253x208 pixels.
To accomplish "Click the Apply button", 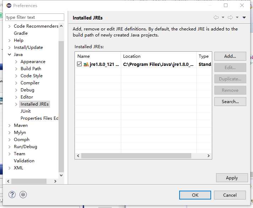I will point(232,178).
